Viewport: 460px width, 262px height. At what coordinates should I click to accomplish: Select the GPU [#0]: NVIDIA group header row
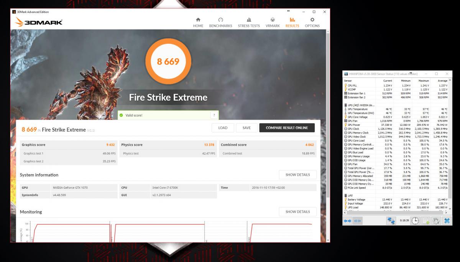click(396, 105)
